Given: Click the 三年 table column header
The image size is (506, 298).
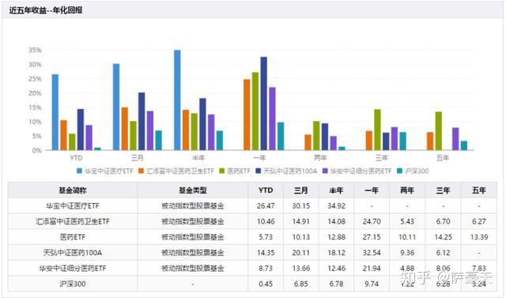Looking at the screenshot, I should coord(443,190).
